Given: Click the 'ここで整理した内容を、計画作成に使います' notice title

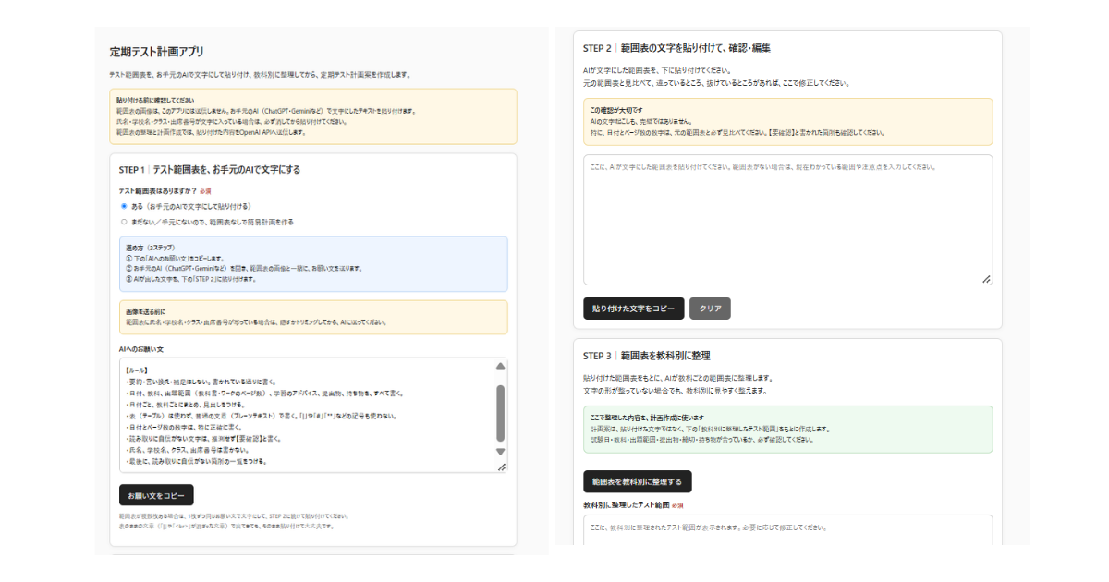Looking at the screenshot, I should tap(648, 418).
